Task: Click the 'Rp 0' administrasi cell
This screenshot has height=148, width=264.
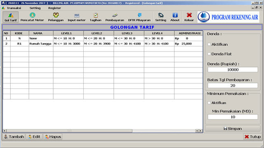Action: 189,38
